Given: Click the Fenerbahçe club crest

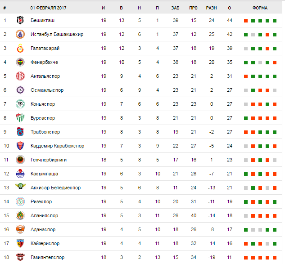Looking at the screenshot, I should coord(20,62).
